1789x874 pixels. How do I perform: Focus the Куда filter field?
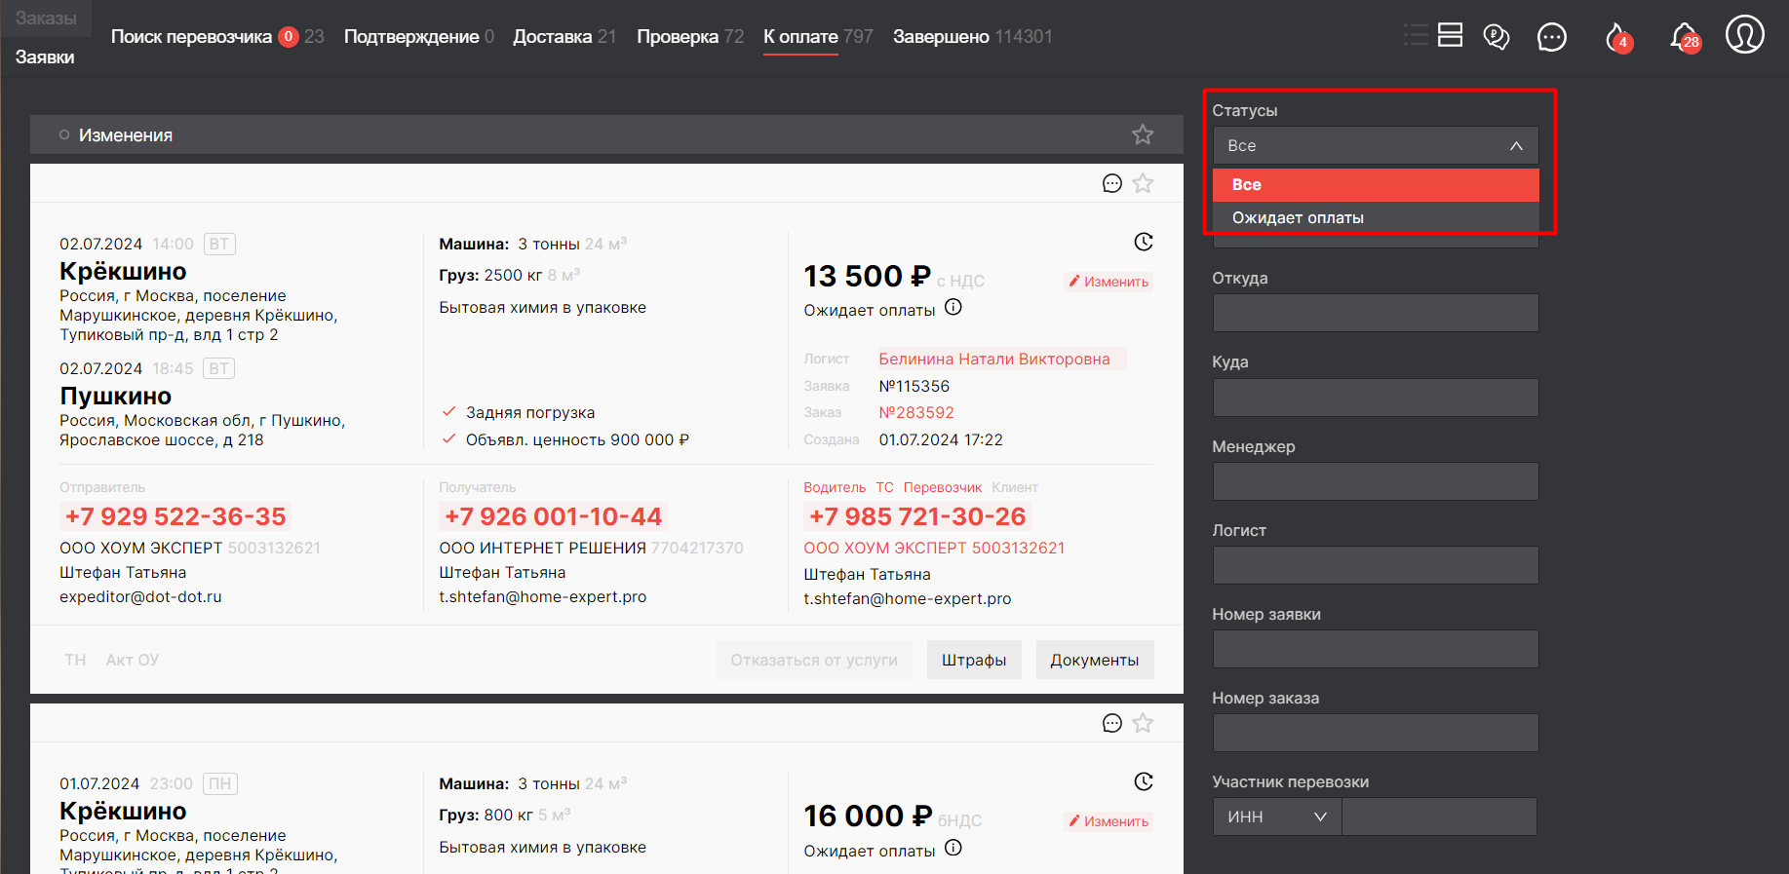point(1376,398)
